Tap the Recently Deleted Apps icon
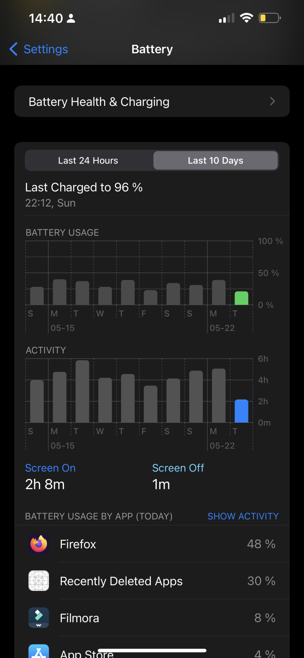304x658 pixels. pos(39,581)
